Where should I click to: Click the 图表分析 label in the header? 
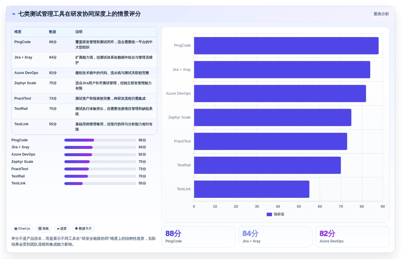point(381,14)
